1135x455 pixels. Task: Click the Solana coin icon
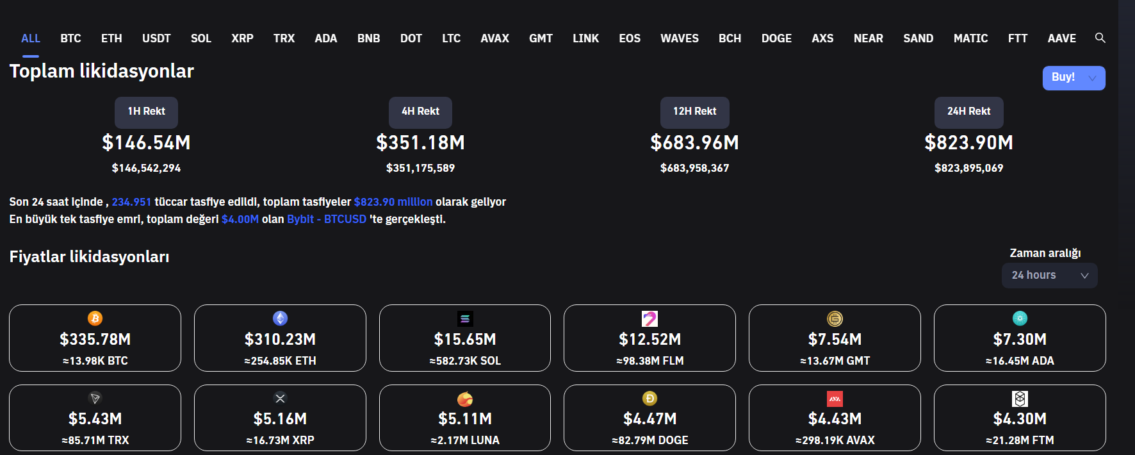pyautogui.click(x=465, y=318)
